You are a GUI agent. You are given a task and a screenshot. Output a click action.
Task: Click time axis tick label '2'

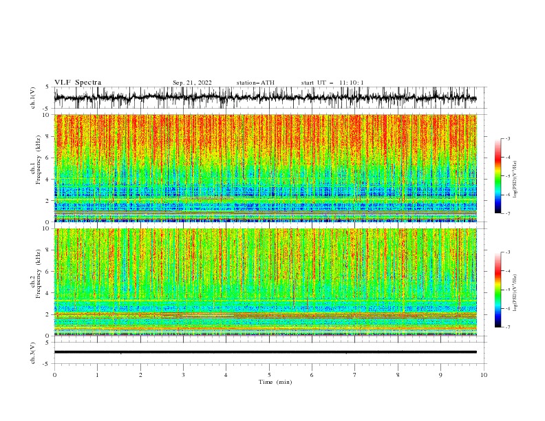coord(140,375)
